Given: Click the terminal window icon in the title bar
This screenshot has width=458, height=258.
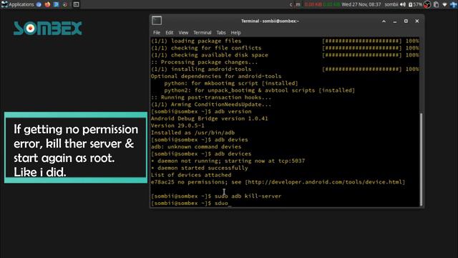Looking at the screenshot, I should pos(157,21).
